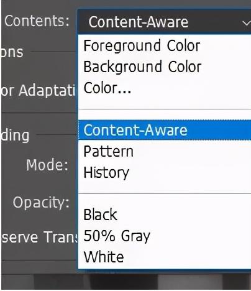Click the Options section header text
This screenshot has width=251, height=291.
click(x=12, y=52)
